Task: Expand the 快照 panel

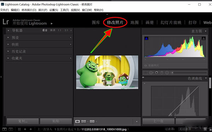Action: click(8, 44)
